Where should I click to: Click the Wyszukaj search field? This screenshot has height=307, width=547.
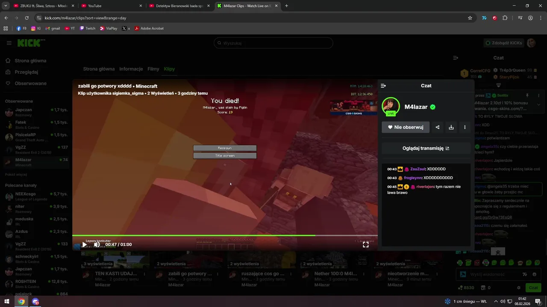pyautogui.click(x=273, y=43)
